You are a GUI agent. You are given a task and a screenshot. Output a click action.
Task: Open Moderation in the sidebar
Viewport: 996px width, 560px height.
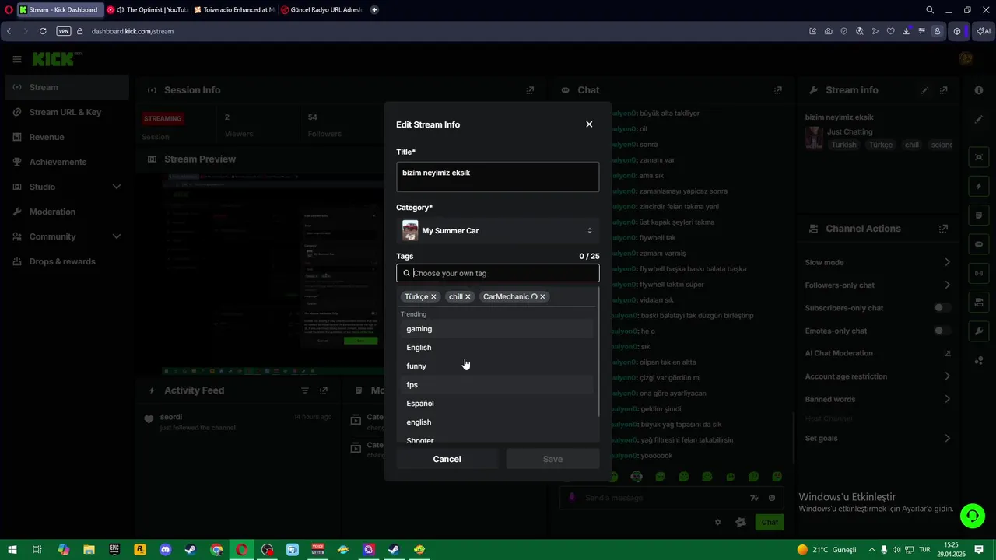coord(66,212)
